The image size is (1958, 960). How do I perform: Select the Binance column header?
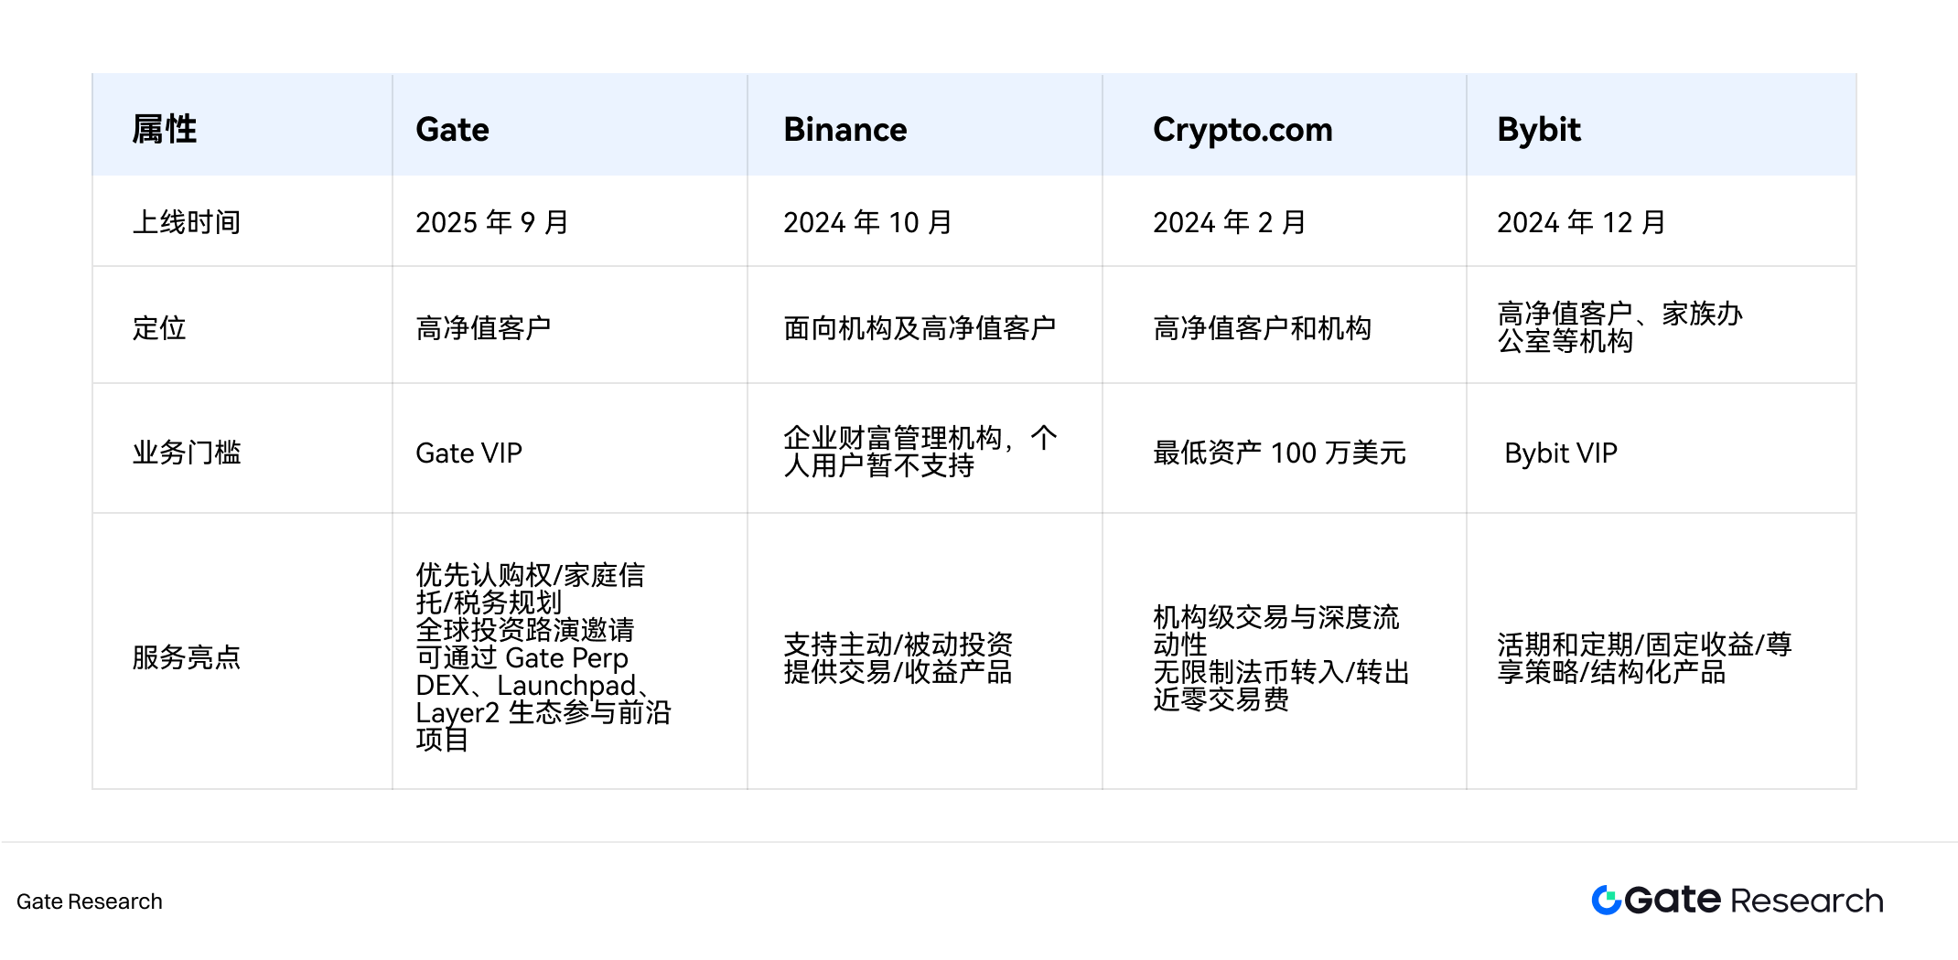pyautogui.click(x=845, y=130)
